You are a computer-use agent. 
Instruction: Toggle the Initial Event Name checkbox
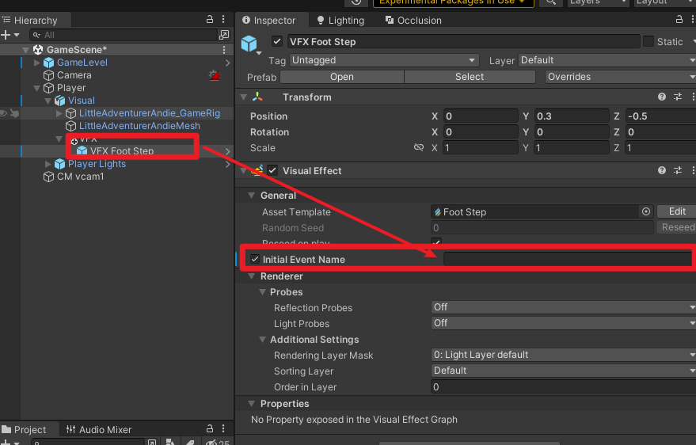click(x=254, y=260)
